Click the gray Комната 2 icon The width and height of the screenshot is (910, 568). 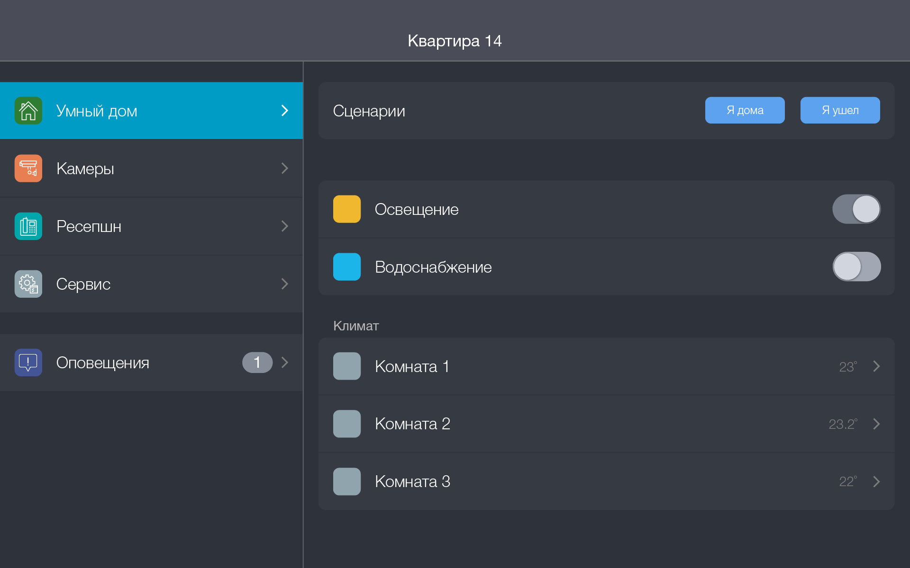tap(347, 424)
